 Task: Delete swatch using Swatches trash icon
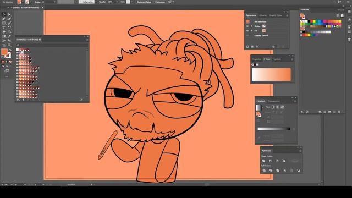pos(339,112)
